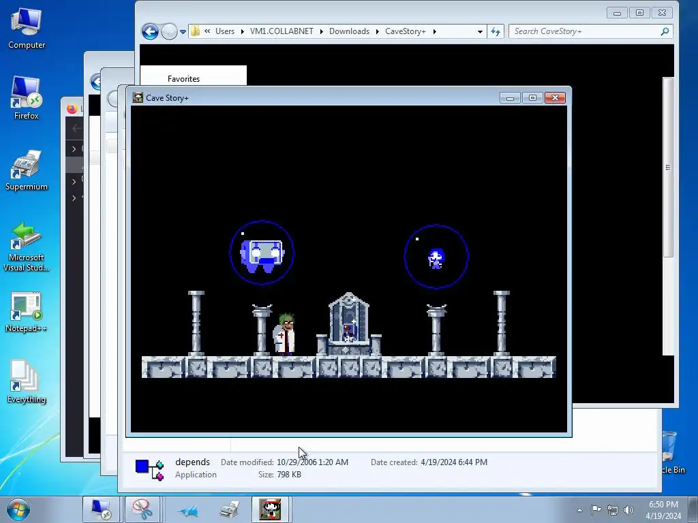Screen dimensions: 698x523
Task: Expand the arrow after Downloads breadcrumb
Action: pos(378,31)
